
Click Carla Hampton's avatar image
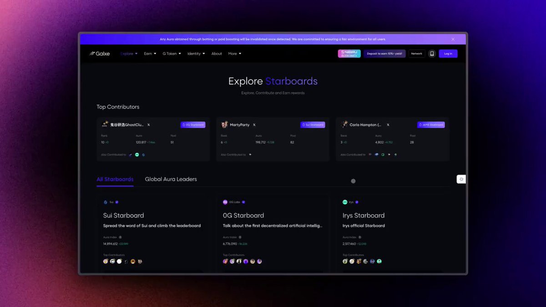(x=344, y=125)
